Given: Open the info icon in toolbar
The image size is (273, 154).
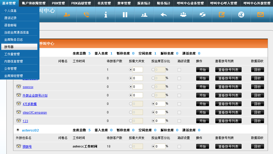Looking at the screenshot, I should click(106, 15).
